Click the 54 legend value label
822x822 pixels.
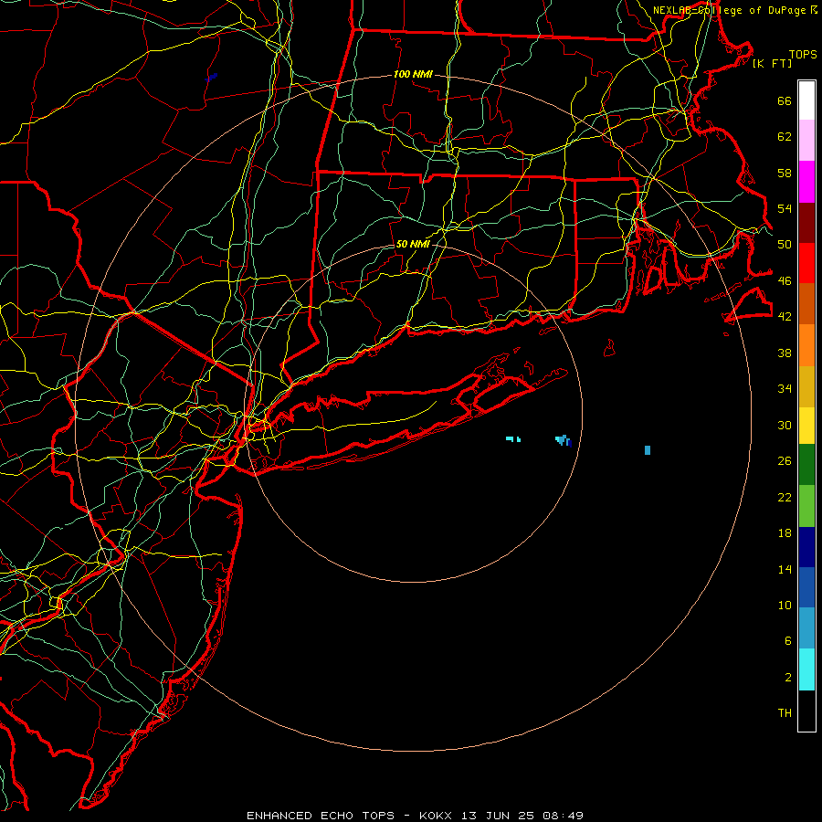coord(785,208)
